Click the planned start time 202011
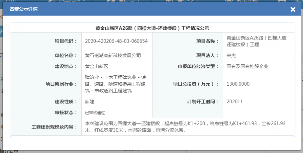Viewport: 303px width, 153px height. (x=234, y=102)
